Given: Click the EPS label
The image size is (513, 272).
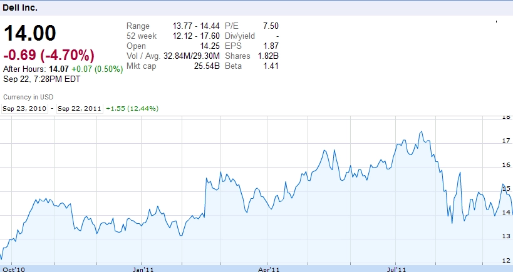Looking at the screenshot, I should point(233,46).
